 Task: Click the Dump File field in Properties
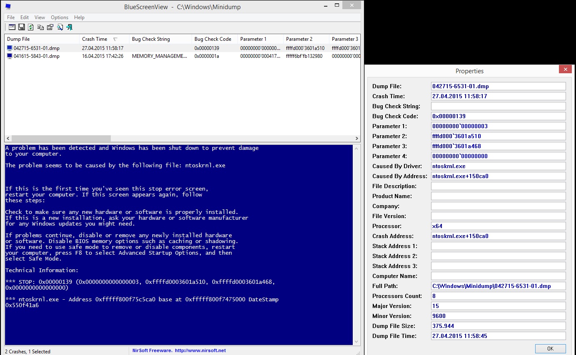click(499, 86)
